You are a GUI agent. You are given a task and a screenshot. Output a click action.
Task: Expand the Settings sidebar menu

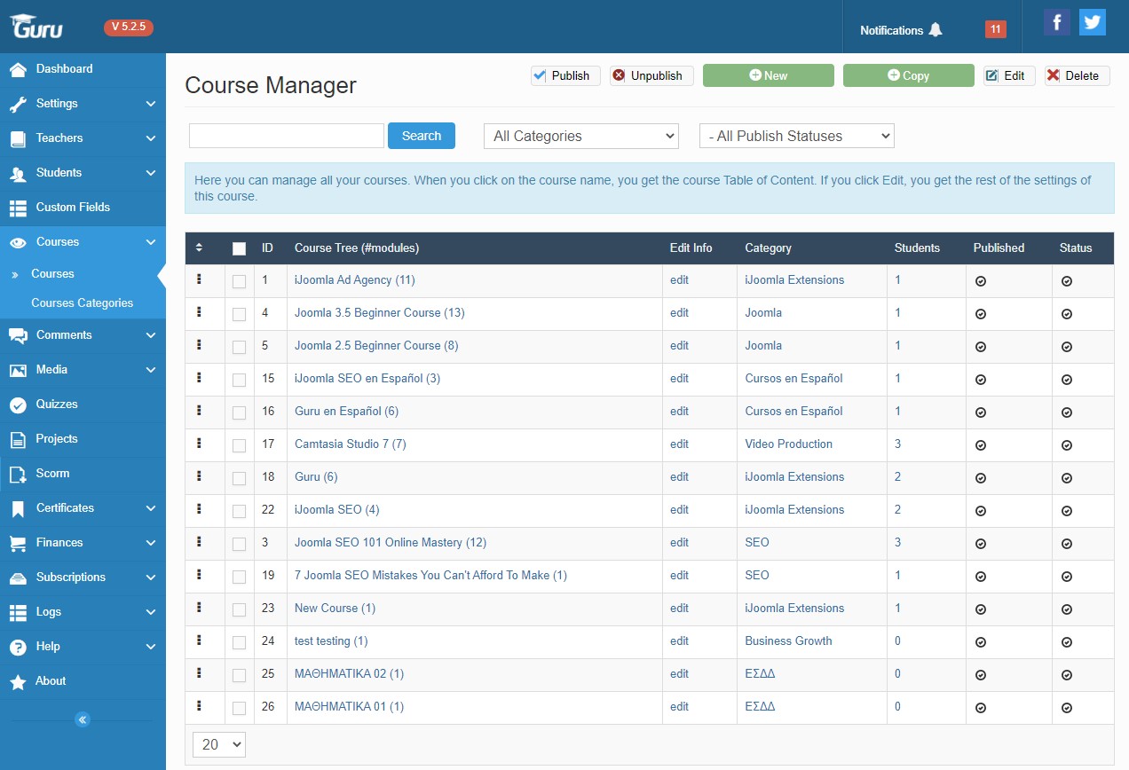click(x=83, y=104)
